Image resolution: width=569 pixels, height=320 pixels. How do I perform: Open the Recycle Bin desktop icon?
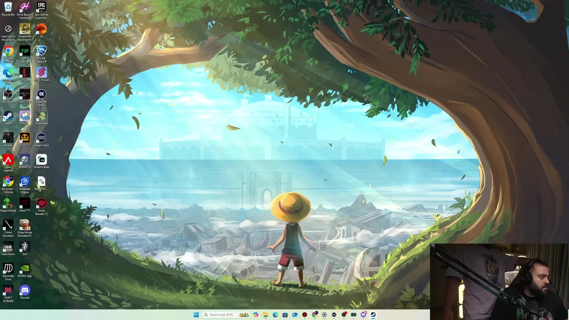(x=8, y=9)
